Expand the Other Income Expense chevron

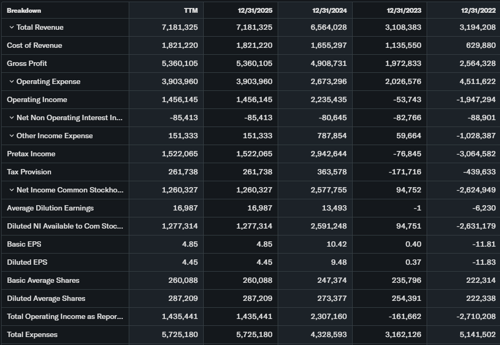point(11,136)
